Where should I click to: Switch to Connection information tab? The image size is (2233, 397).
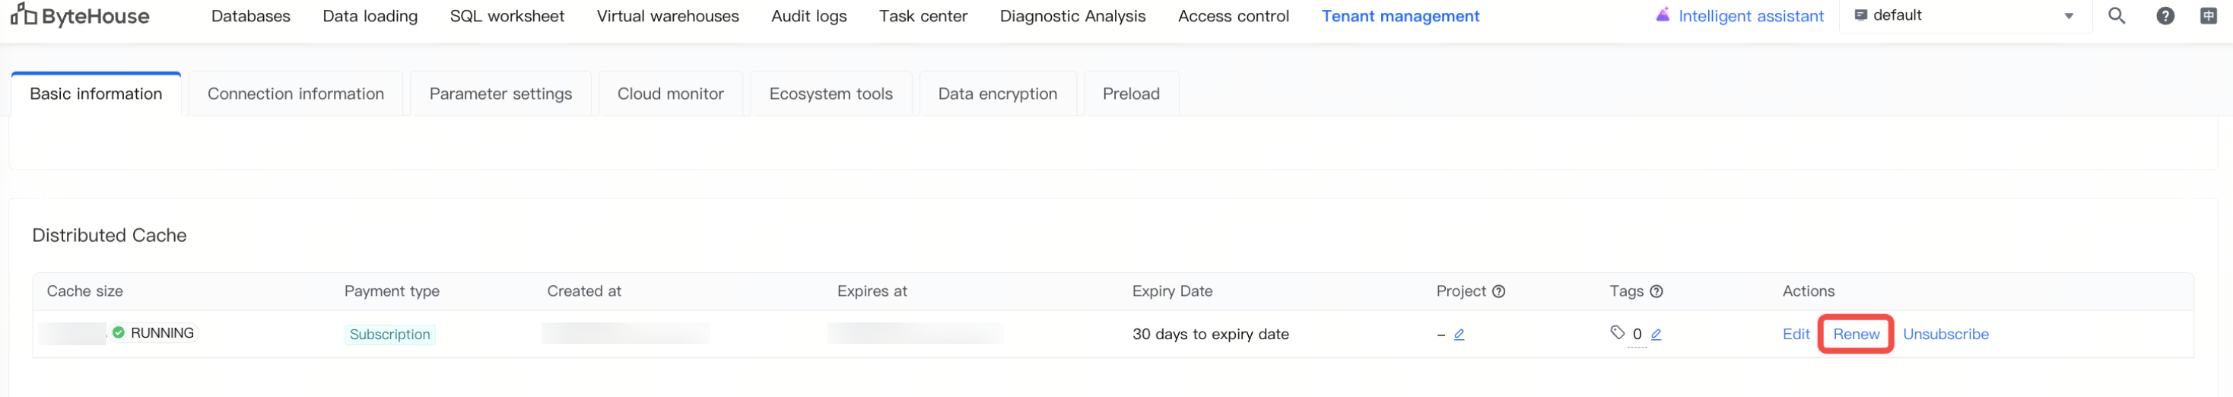(x=296, y=94)
